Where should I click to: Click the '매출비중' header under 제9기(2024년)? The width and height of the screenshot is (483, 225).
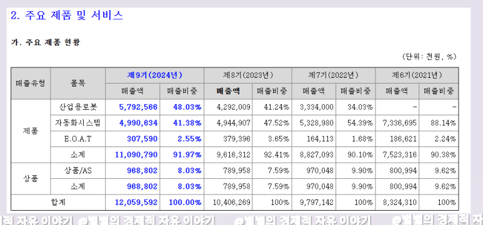coord(182,91)
